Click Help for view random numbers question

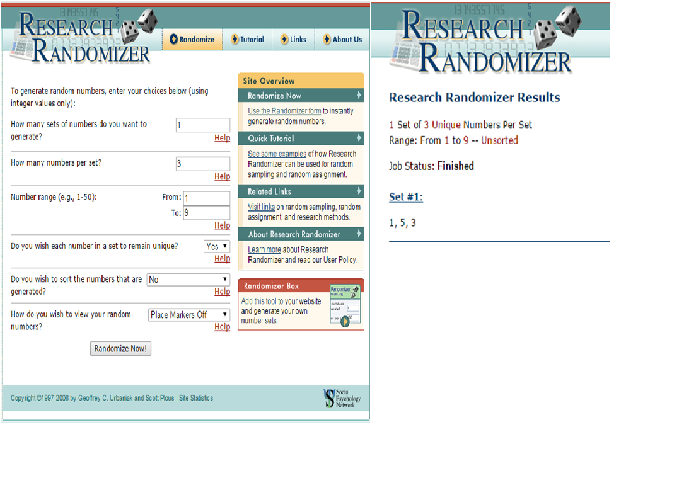pyautogui.click(x=222, y=327)
